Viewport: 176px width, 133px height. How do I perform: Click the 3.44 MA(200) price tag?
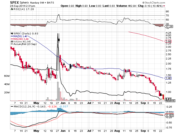[x=168, y=41]
